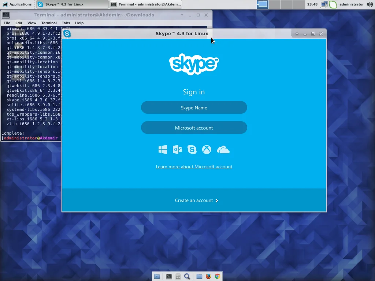Click the Terminal window title bar icon

pyautogui.click(x=6, y=15)
